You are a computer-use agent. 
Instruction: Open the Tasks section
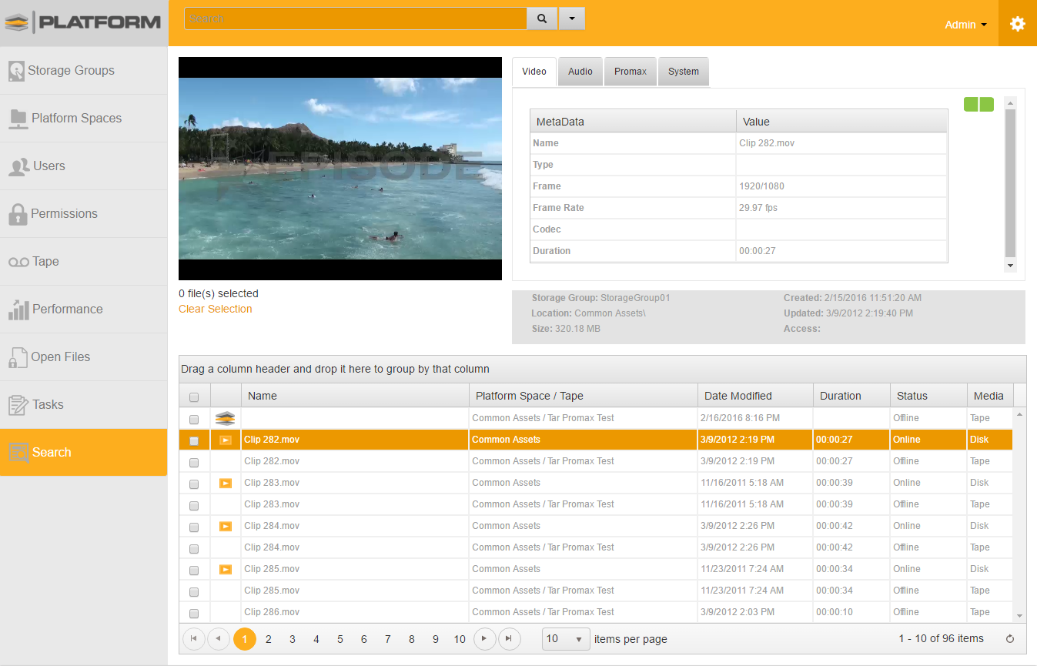[x=83, y=405]
